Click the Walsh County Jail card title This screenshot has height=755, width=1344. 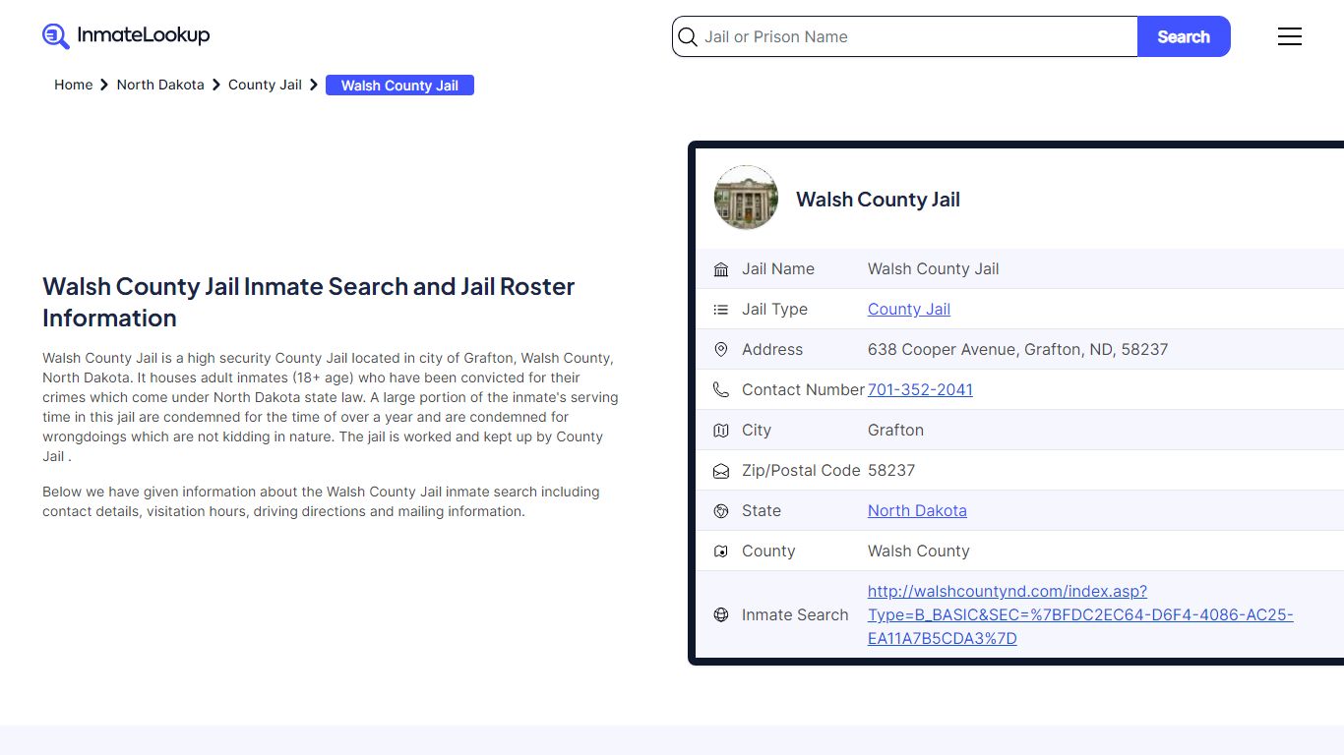(878, 200)
